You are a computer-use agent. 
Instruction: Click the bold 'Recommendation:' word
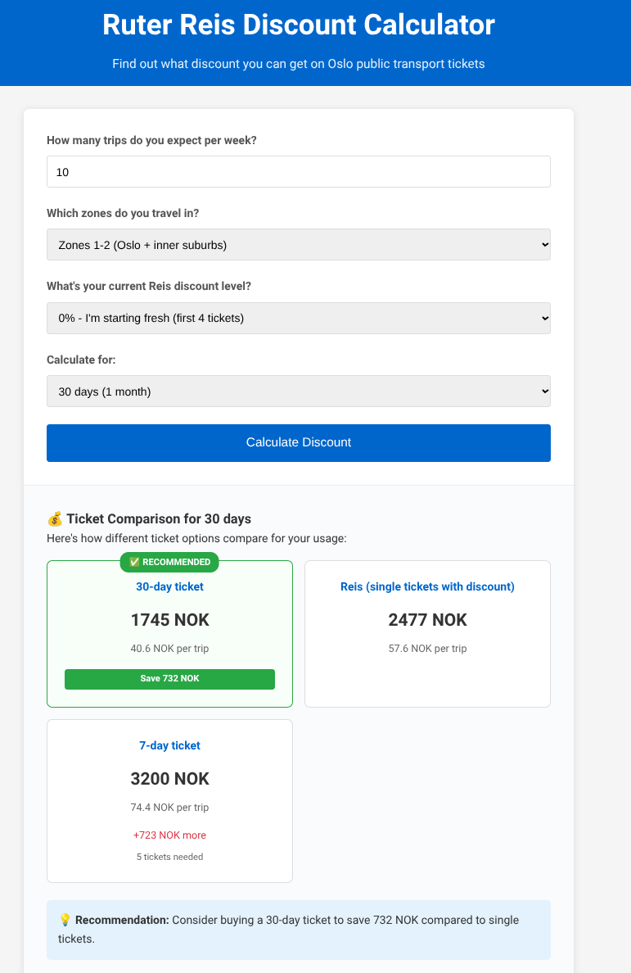[x=122, y=920]
